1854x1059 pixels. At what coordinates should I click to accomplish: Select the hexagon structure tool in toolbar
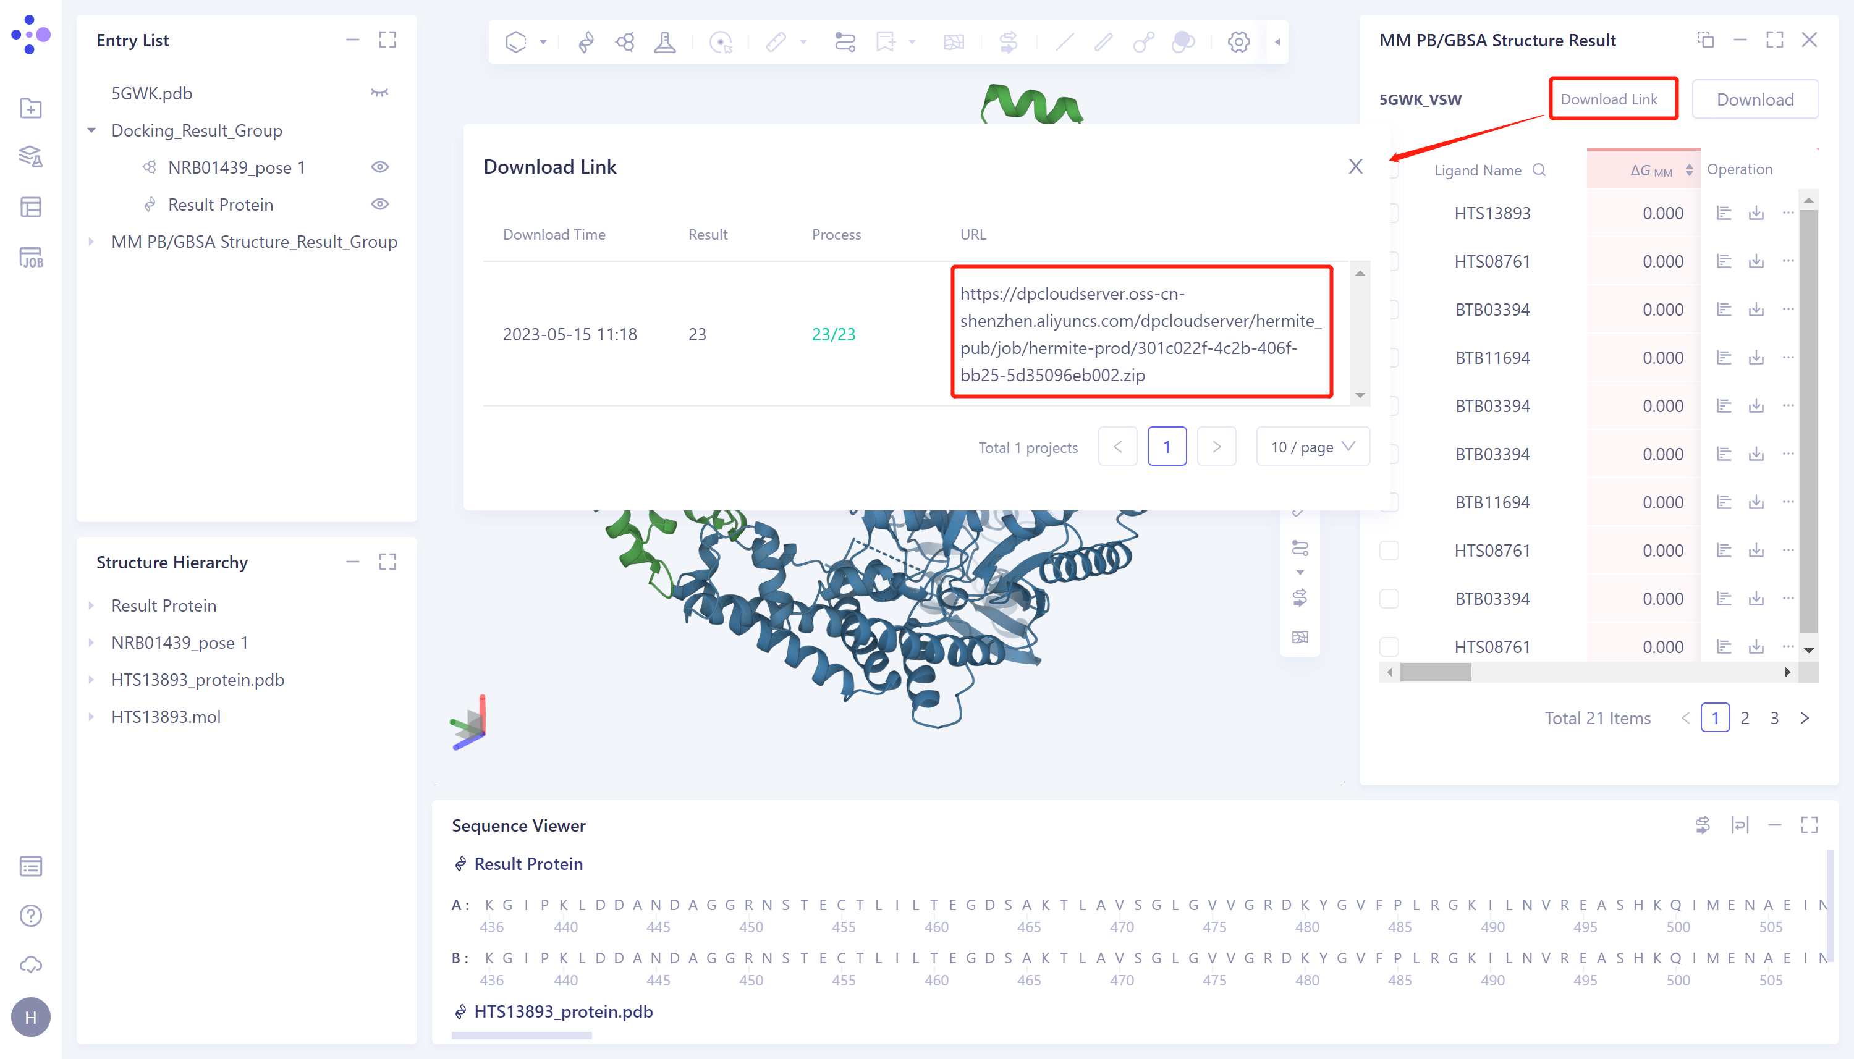[x=515, y=42]
